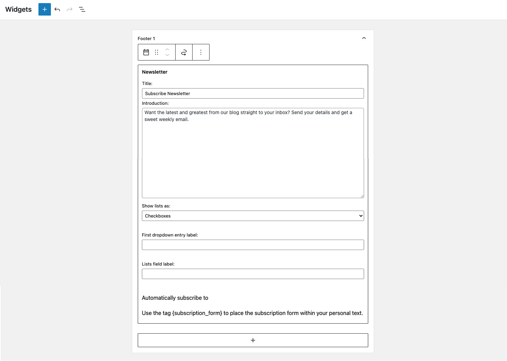Click the Introduction textarea resize handle
Screen dimensions: 507x361
pyautogui.click(x=362, y=196)
